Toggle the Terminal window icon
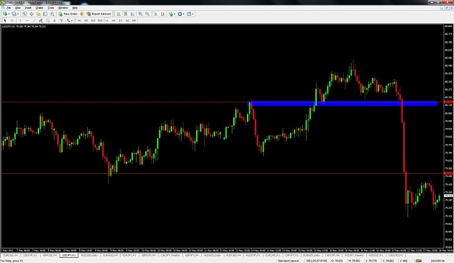 click(x=45, y=14)
